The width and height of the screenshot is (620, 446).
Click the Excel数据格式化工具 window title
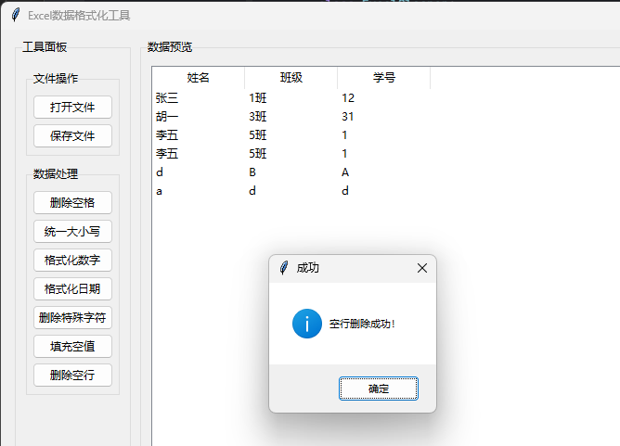click(79, 16)
